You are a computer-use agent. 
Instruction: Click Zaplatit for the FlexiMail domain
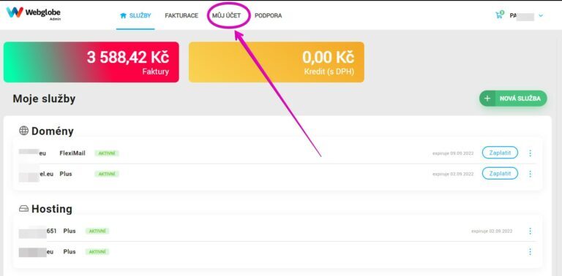pos(500,153)
